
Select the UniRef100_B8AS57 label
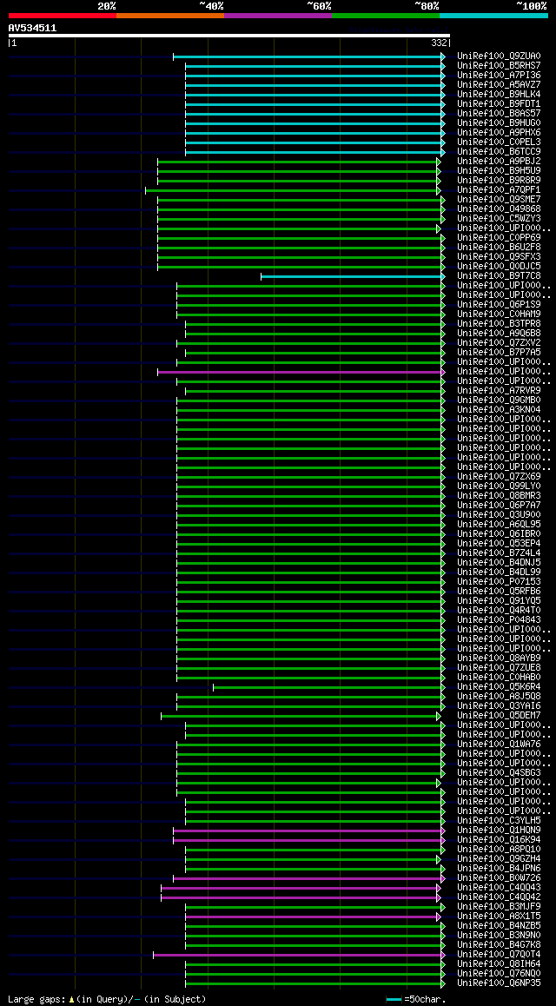[x=499, y=114]
